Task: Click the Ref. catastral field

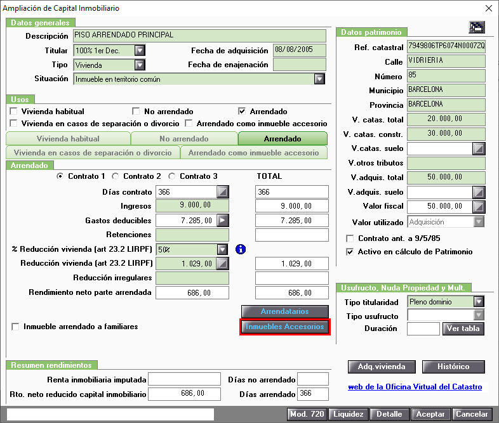Action: pyautogui.click(x=446, y=46)
